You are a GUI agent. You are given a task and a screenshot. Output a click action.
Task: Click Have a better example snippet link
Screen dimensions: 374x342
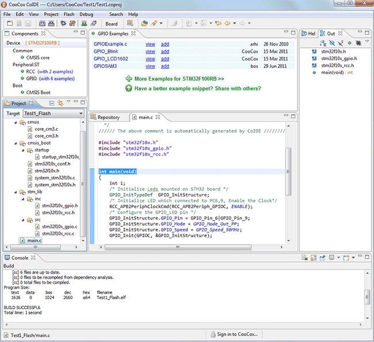click(197, 89)
